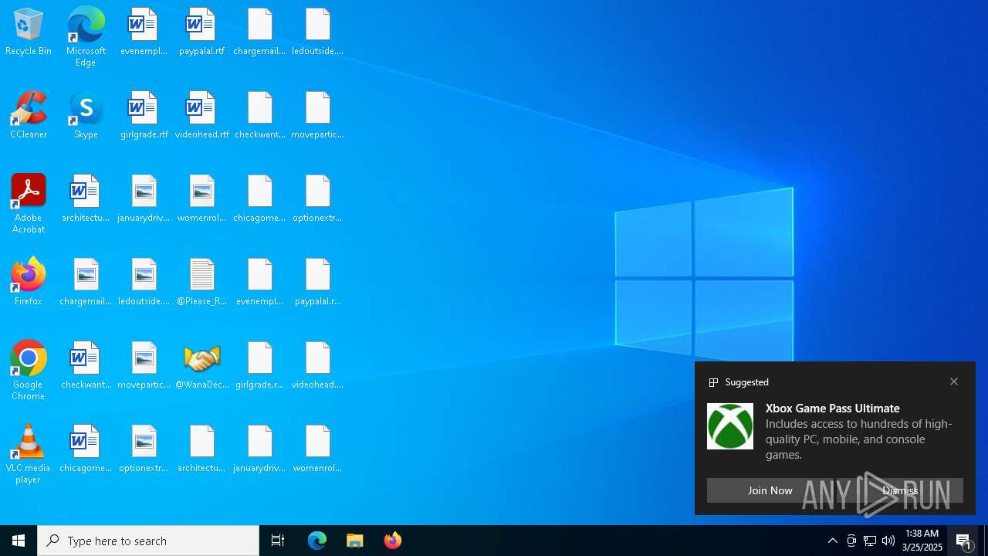
Task: Select the chicagome... Word document icon
Action: [x=86, y=449]
